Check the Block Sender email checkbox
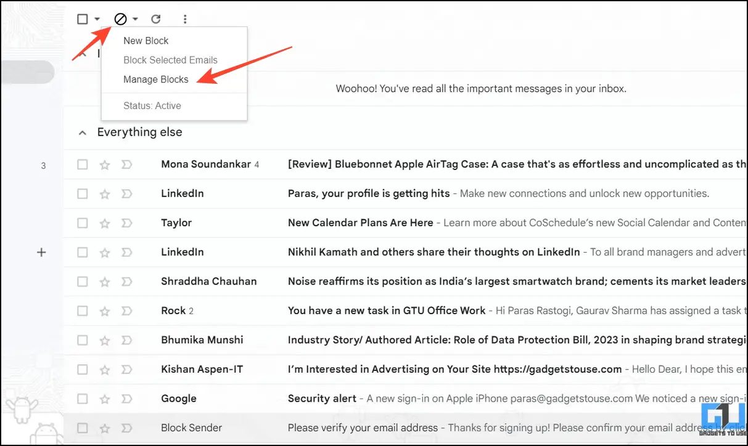 83,428
